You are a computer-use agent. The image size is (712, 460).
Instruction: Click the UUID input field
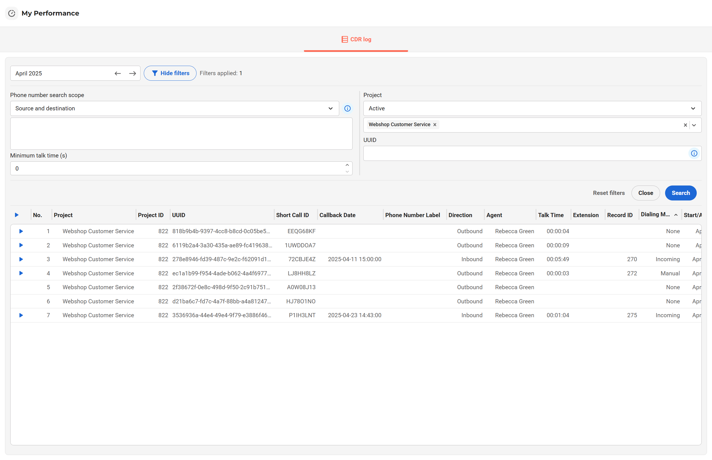532,153
